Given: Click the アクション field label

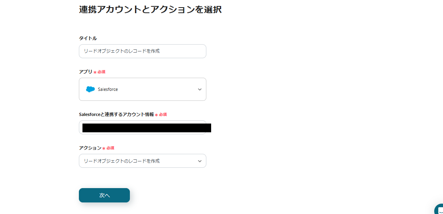Looking at the screenshot, I should pyautogui.click(x=90, y=148).
